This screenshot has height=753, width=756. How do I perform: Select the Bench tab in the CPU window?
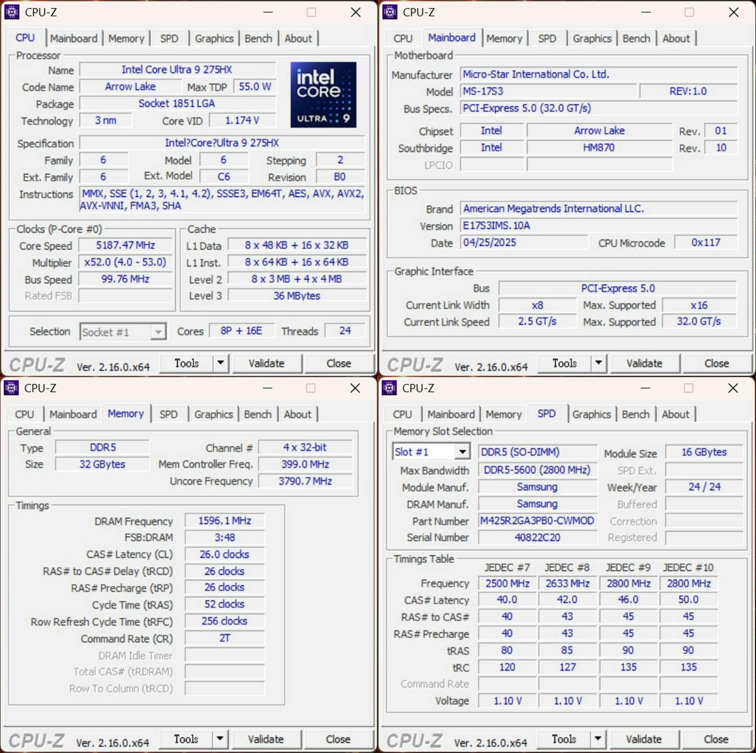click(x=258, y=38)
